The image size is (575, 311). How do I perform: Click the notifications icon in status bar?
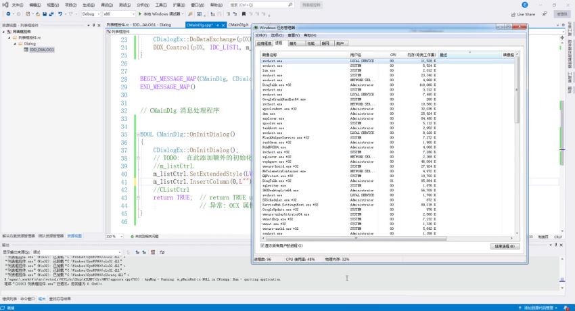567,308
